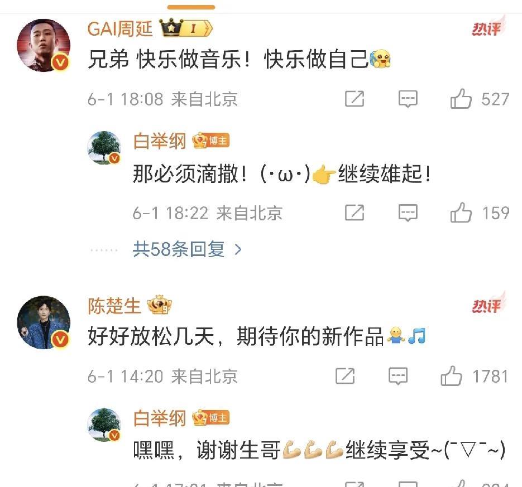Tap 白举纲's tree avatar in first reply
The image size is (522, 487).
click(104, 147)
